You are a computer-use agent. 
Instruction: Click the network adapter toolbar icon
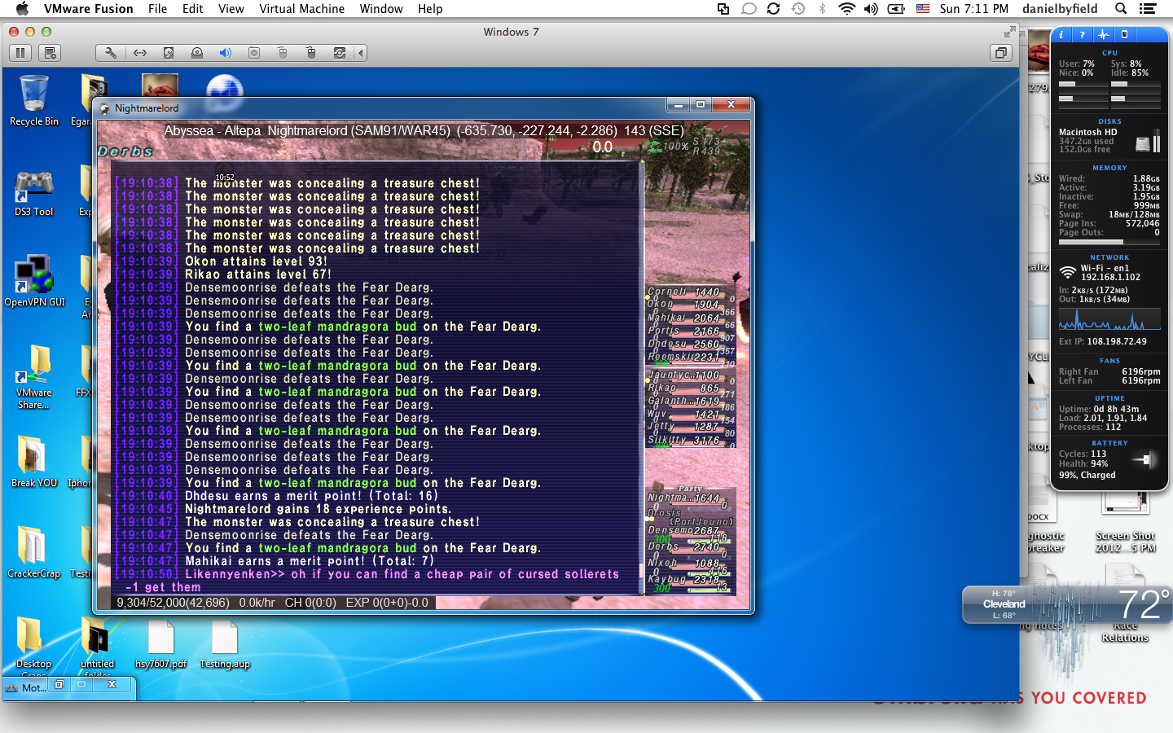pos(140,53)
